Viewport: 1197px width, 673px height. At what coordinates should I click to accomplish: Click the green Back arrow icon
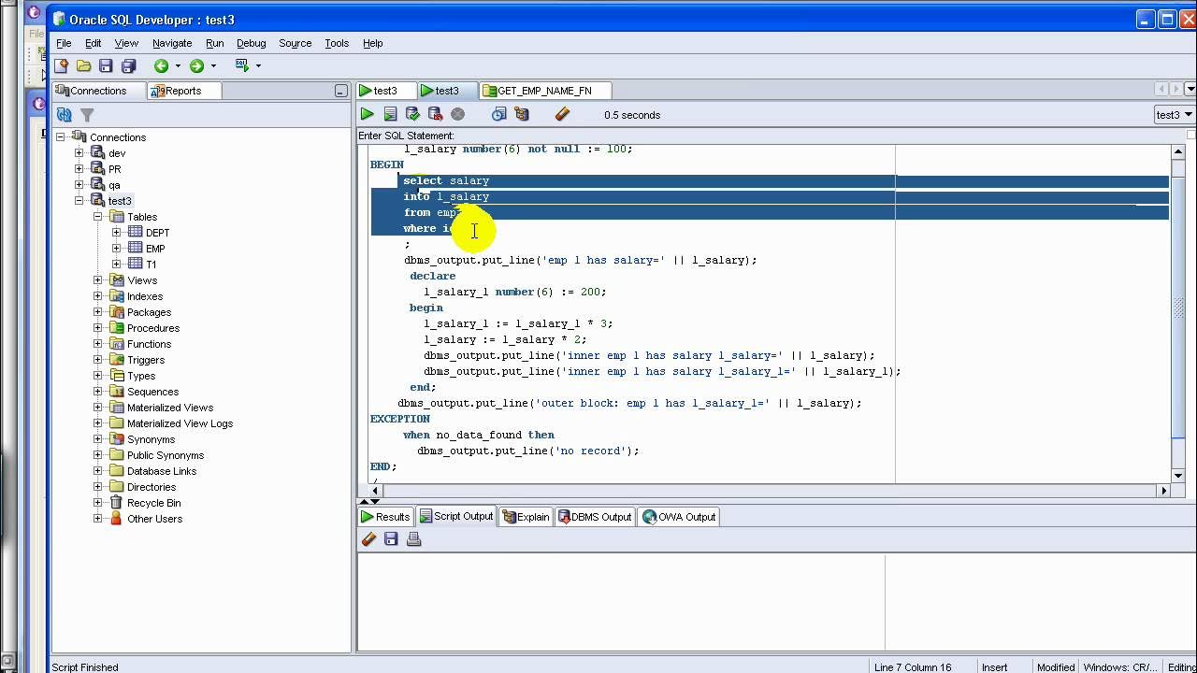161,65
